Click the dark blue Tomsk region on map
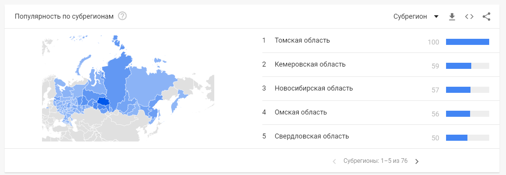The width and height of the screenshot is (506, 175). click(103, 101)
